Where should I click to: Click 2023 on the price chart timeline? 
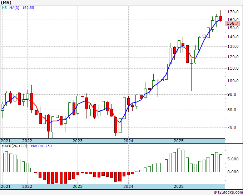pos(78,141)
